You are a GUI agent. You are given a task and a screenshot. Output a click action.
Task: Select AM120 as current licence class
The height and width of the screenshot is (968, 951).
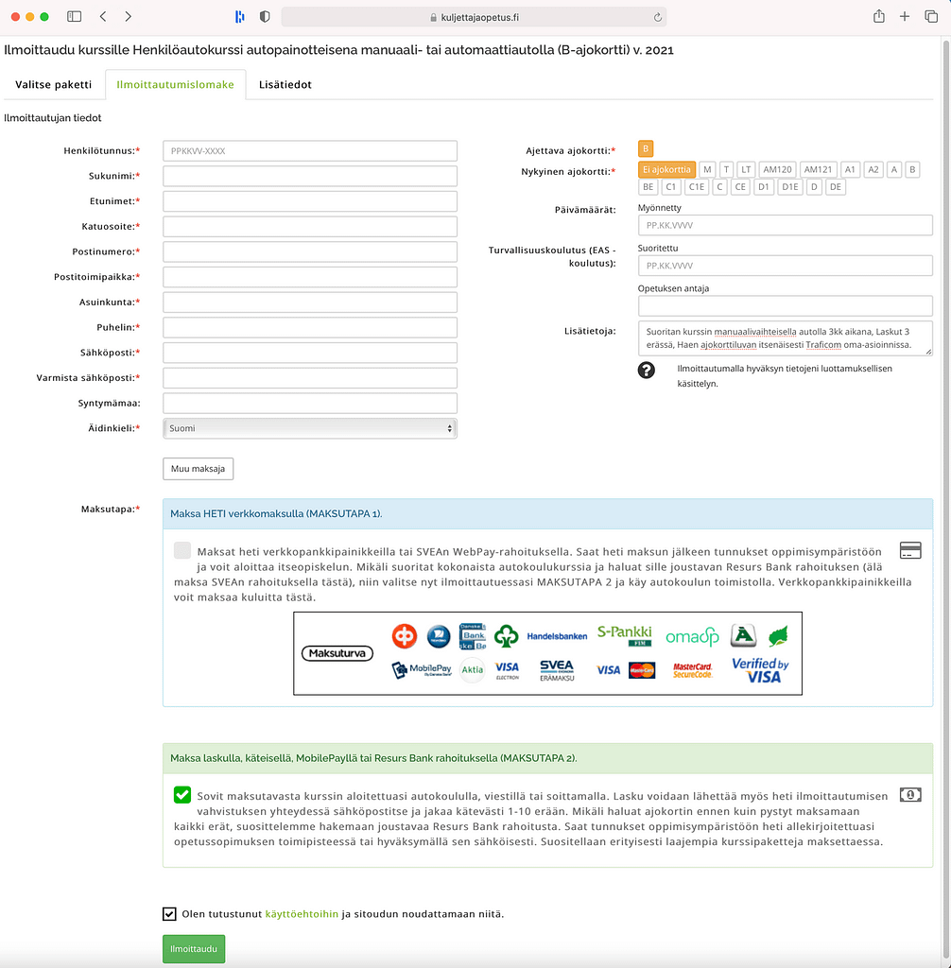click(x=777, y=169)
